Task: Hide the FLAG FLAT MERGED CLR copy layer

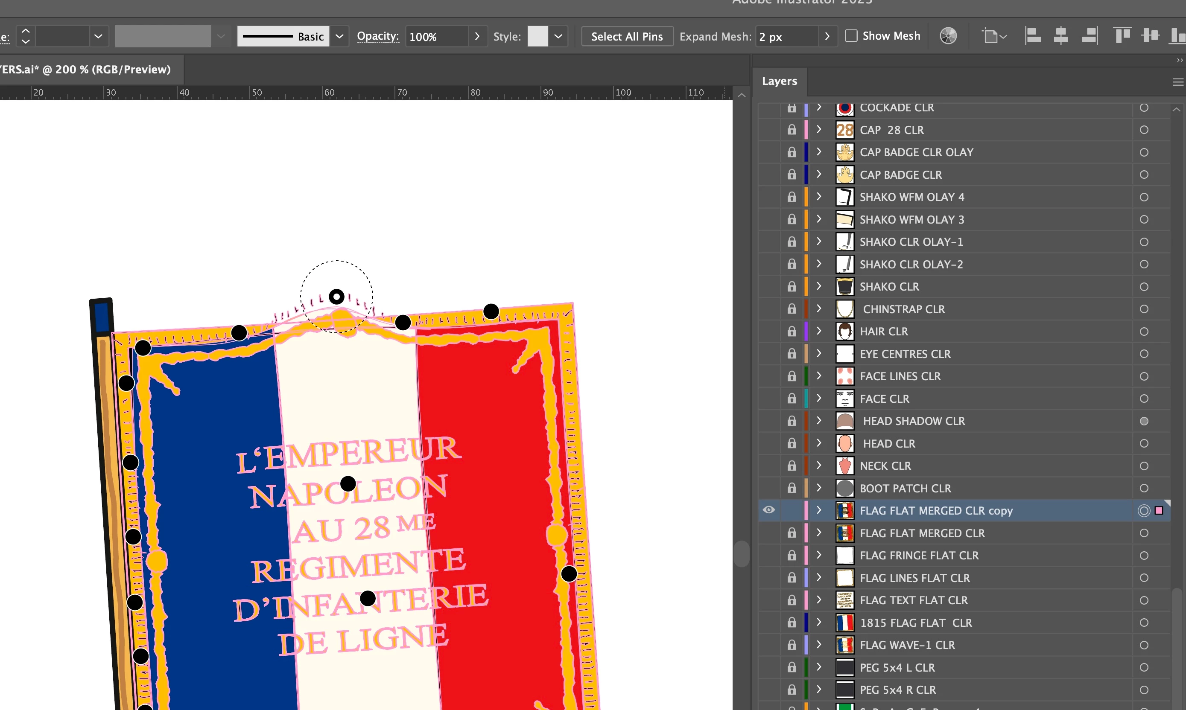Action: 768,510
